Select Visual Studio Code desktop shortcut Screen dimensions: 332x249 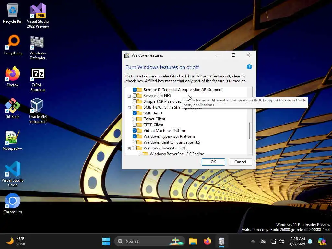[13, 174]
